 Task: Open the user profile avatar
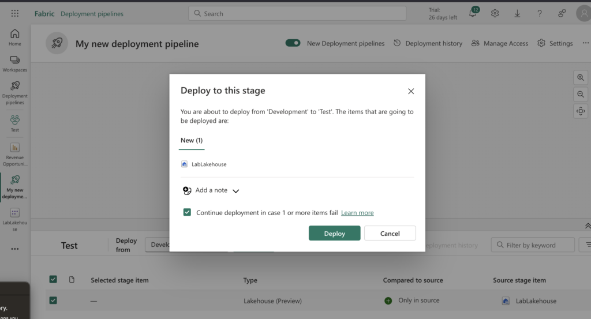583,14
